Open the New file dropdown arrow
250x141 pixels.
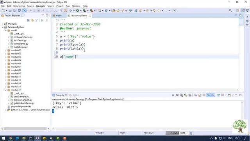click(6, 11)
